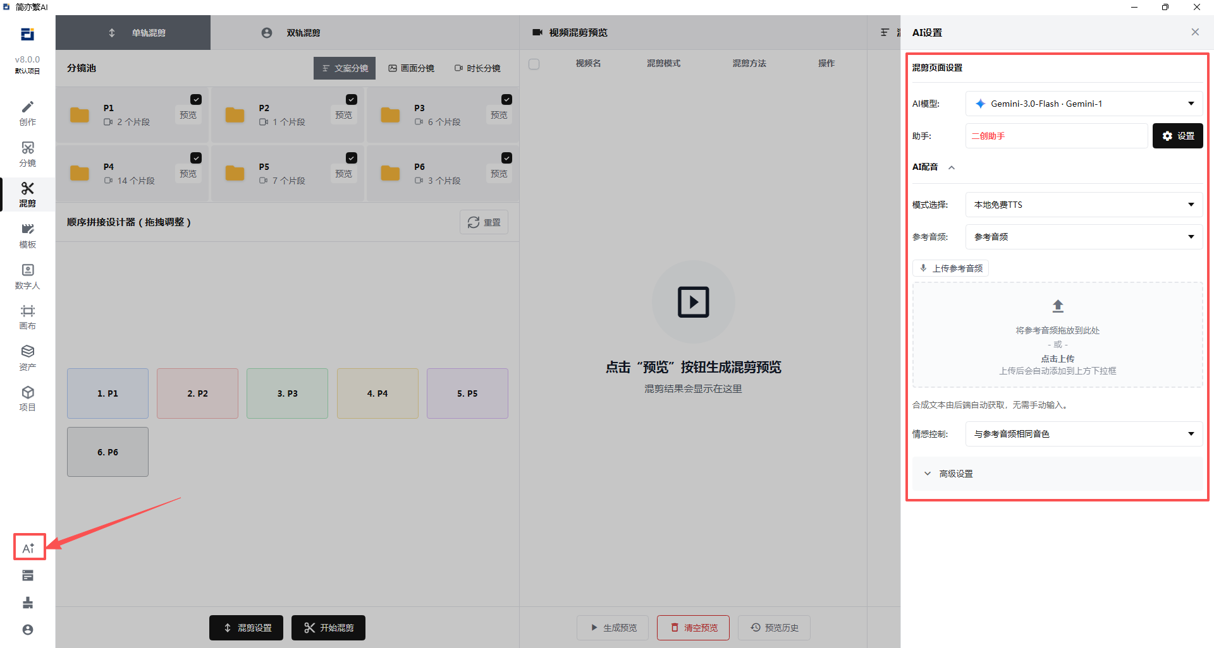Select the gray 6. P6 sequence block
The image size is (1214, 648).
107,452
